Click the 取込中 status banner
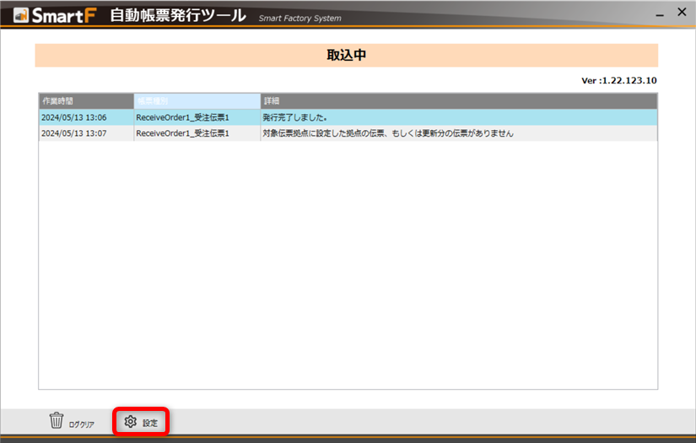This screenshot has height=443, width=696. pos(346,56)
